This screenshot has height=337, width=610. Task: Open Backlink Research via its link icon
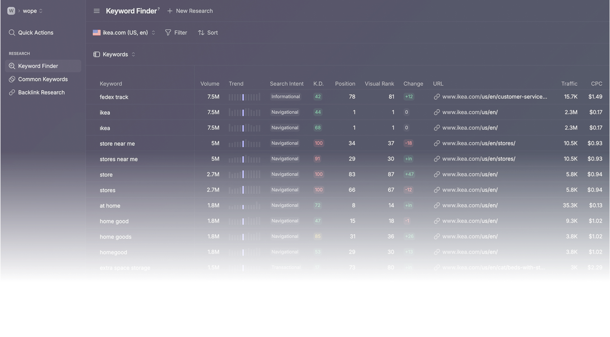tap(12, 92)
